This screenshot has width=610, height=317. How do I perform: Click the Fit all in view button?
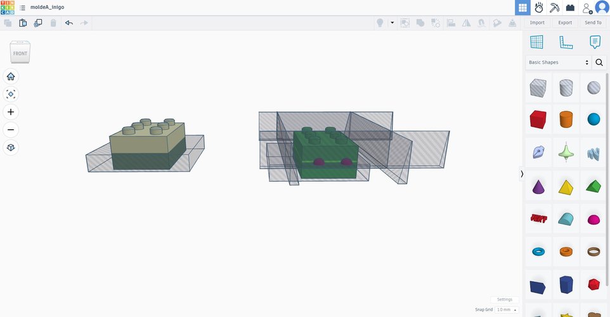pyautogui.click(x=11, y=94)
